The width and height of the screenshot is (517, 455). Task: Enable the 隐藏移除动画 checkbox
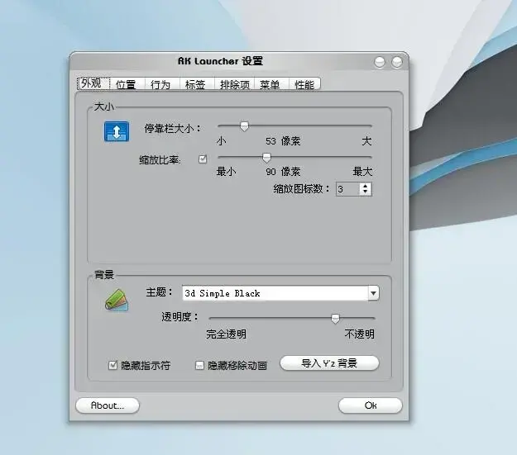pyautogui.click(x=199, y=365)
